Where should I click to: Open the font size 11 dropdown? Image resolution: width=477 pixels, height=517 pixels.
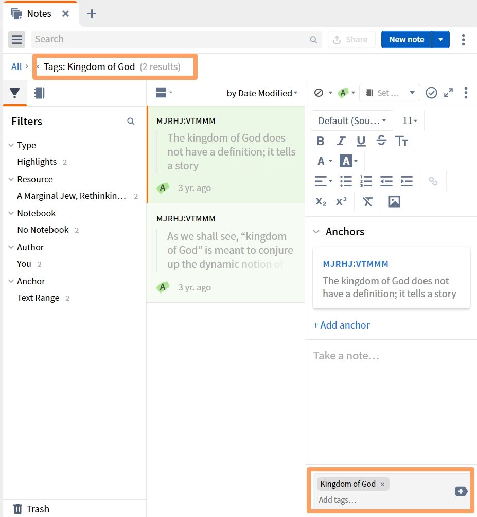410,120
